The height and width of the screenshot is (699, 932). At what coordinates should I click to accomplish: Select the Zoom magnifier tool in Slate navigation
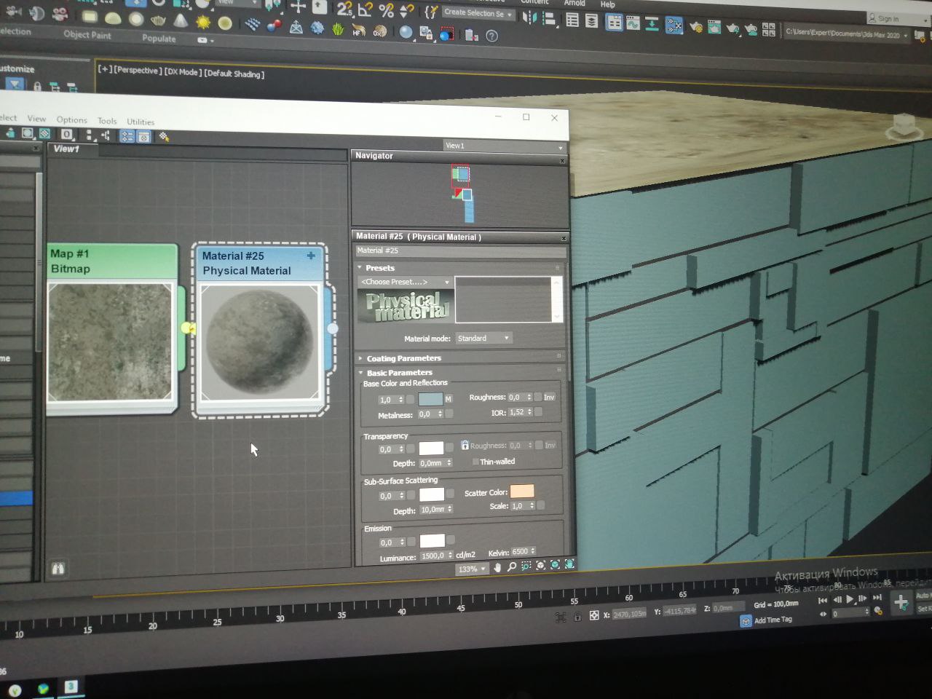click(512, 566)
